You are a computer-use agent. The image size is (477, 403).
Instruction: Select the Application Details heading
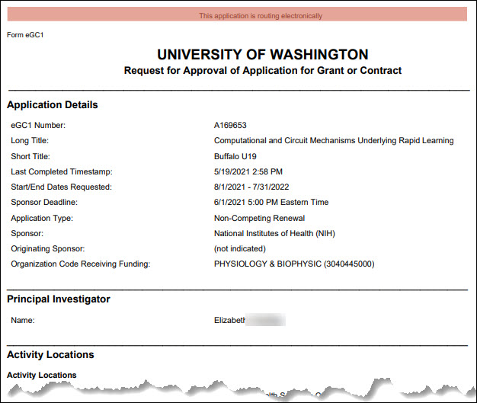[x=53, y=105]
